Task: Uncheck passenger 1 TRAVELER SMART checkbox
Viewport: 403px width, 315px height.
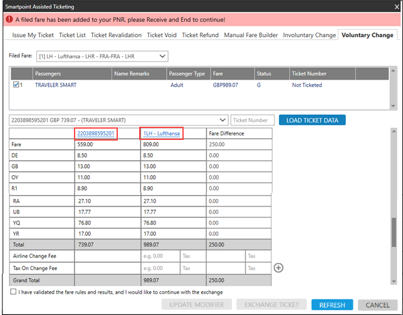Action: coord(16,85)
